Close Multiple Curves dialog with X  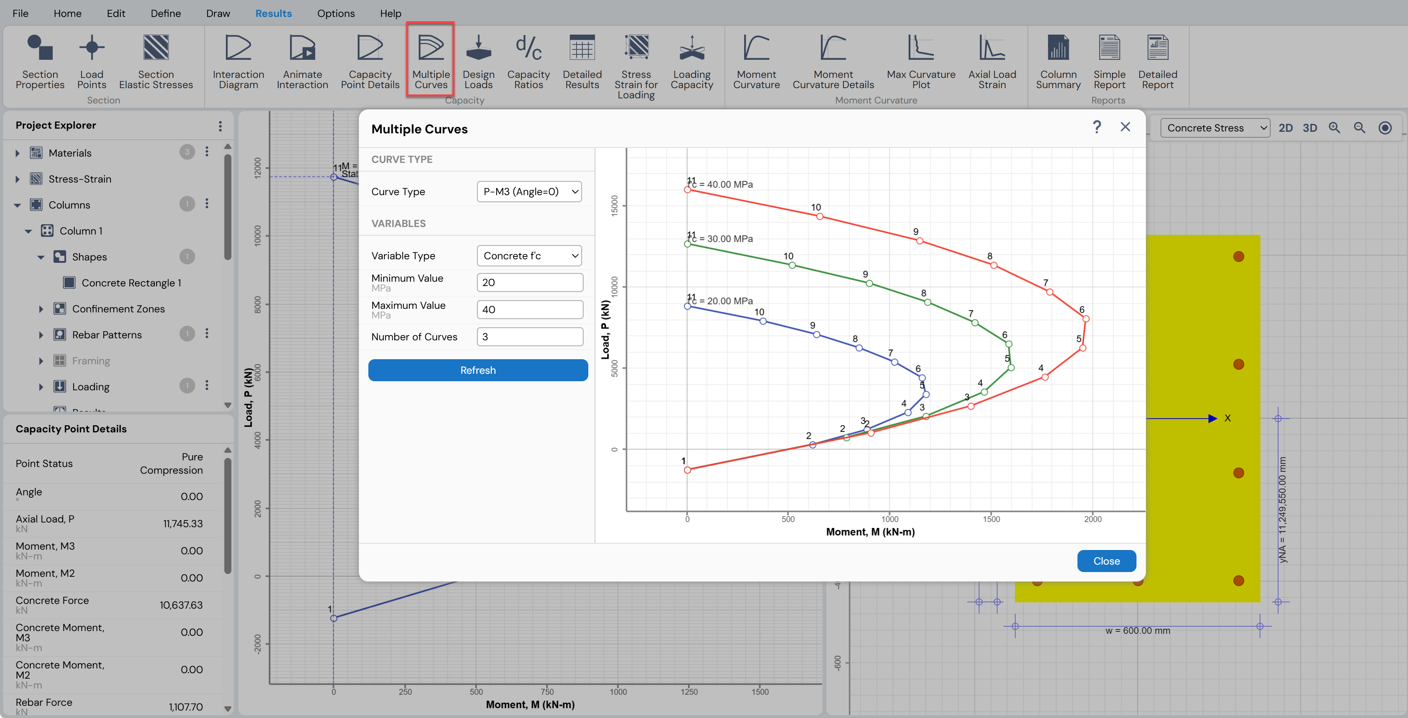tap(1125, 127)
